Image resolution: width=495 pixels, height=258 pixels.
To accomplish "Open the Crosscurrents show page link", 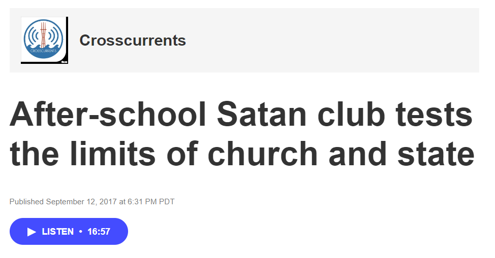I will pyautogui.click(x=133, y=41).
